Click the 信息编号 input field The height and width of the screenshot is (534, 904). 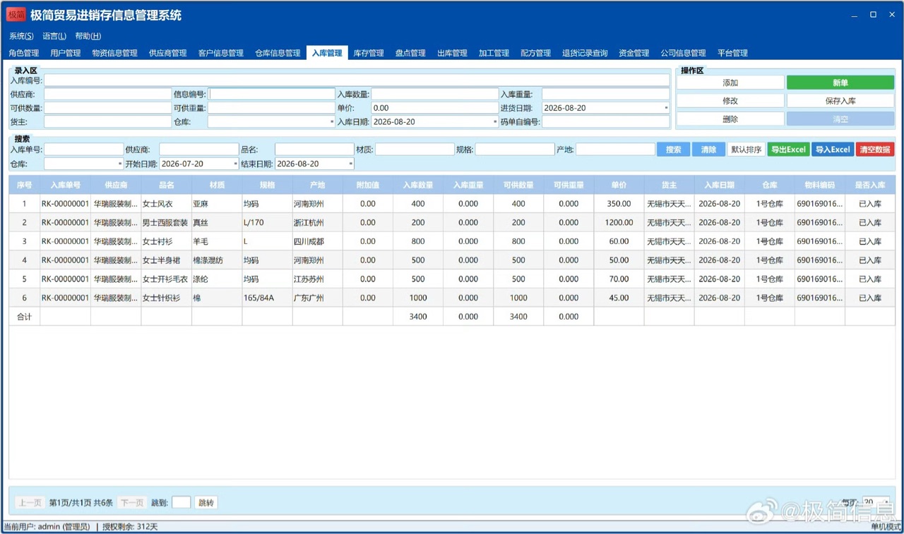[272, 94]
